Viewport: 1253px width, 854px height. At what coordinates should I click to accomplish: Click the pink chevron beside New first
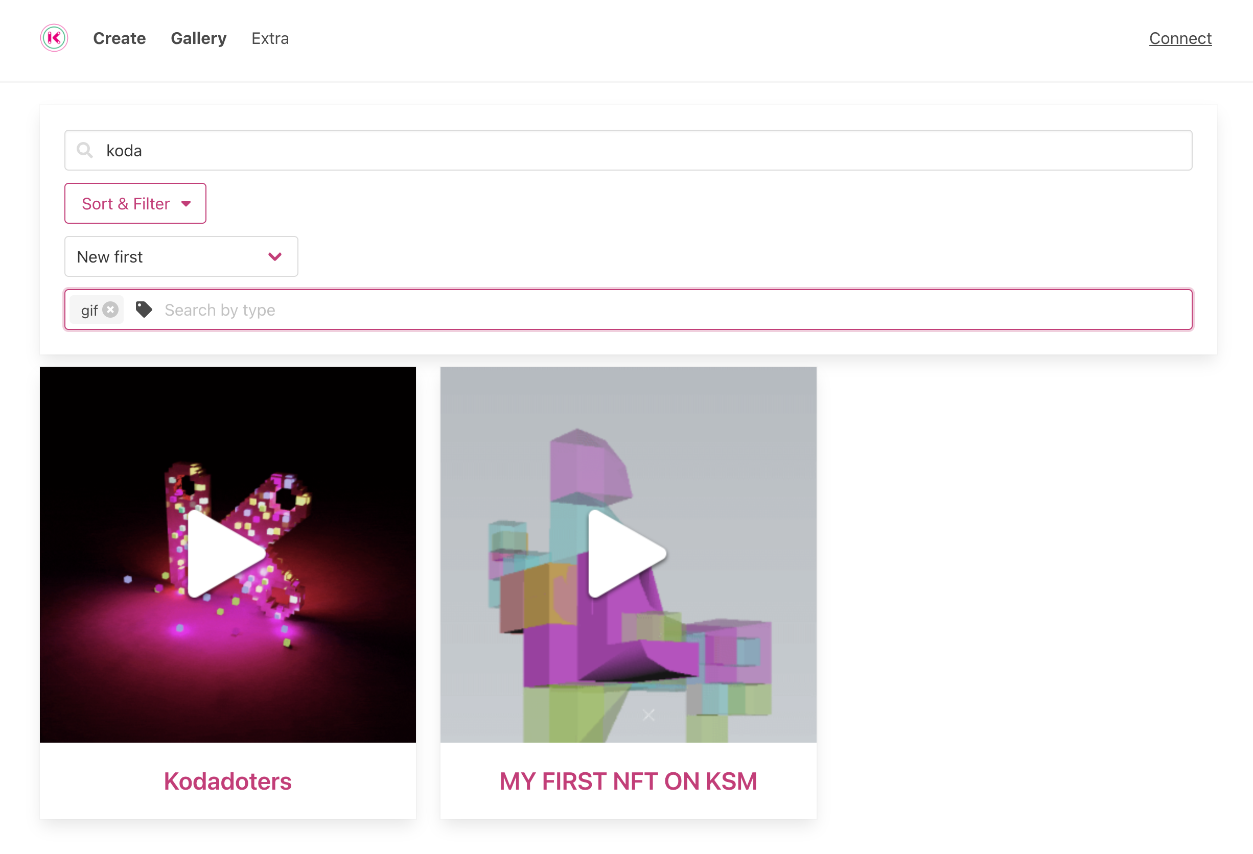275,256
